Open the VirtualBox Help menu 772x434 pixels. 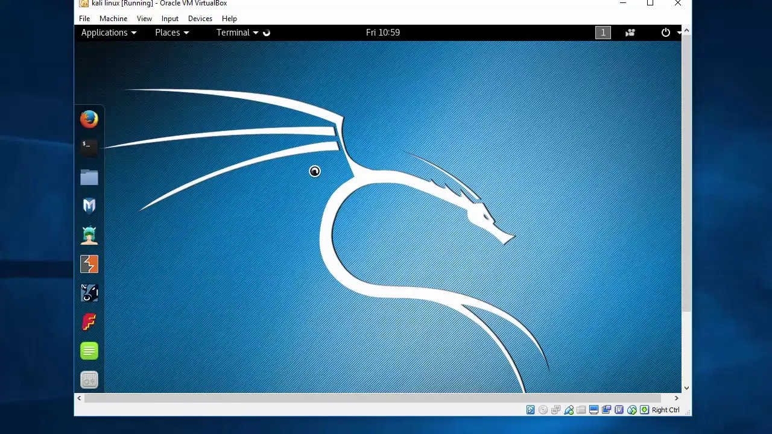pos(229,19)
